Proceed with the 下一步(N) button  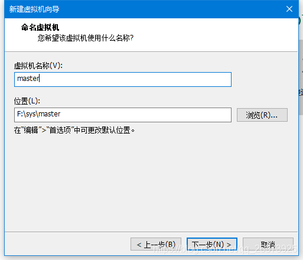(212, 244)
